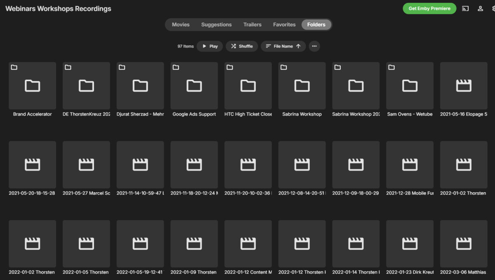Click the 2022-01-23 Dirk Kreuter video clapperboard
This screenshot has width=495, height=280.
pyautogui.click(x=410, y=243)
